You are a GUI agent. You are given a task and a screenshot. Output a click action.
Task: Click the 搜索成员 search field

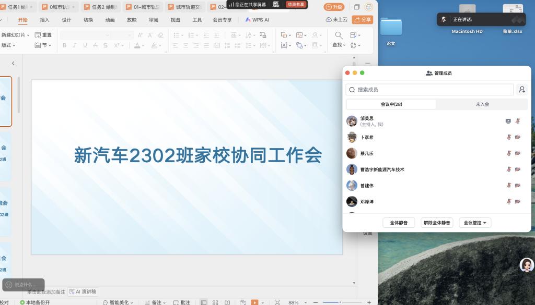(x=429, y=90)
